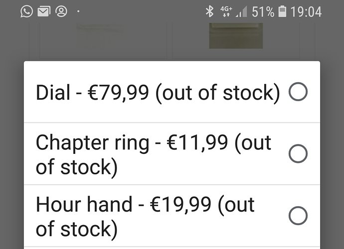This screenshot has width=344, height=249.
Task: Tap the 19:04 clock in status bar
Action: (x=306, y=11)
